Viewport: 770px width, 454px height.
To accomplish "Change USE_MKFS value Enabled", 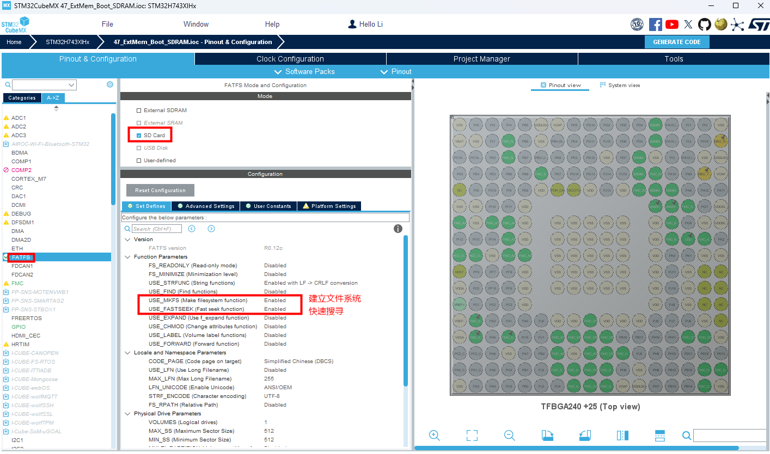I will (x=275, y=300).
